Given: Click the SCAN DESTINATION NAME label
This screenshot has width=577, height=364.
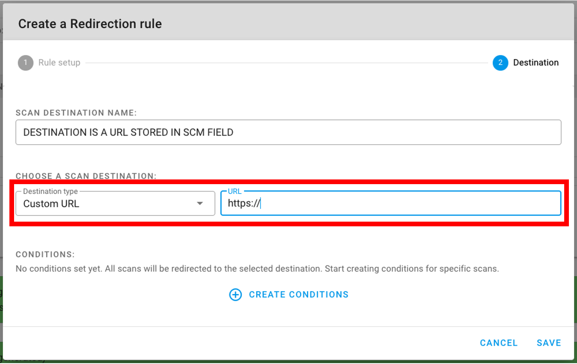Looking at the screenshot, I should (76, 113).
